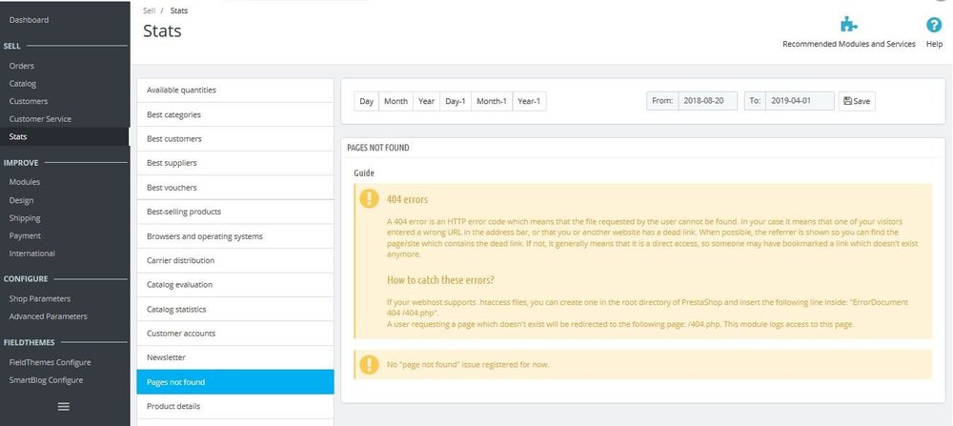Show Best-selling products stats
Image resolution: width=953 pixels, height=426 pixels.
click(x=235, y=212)
